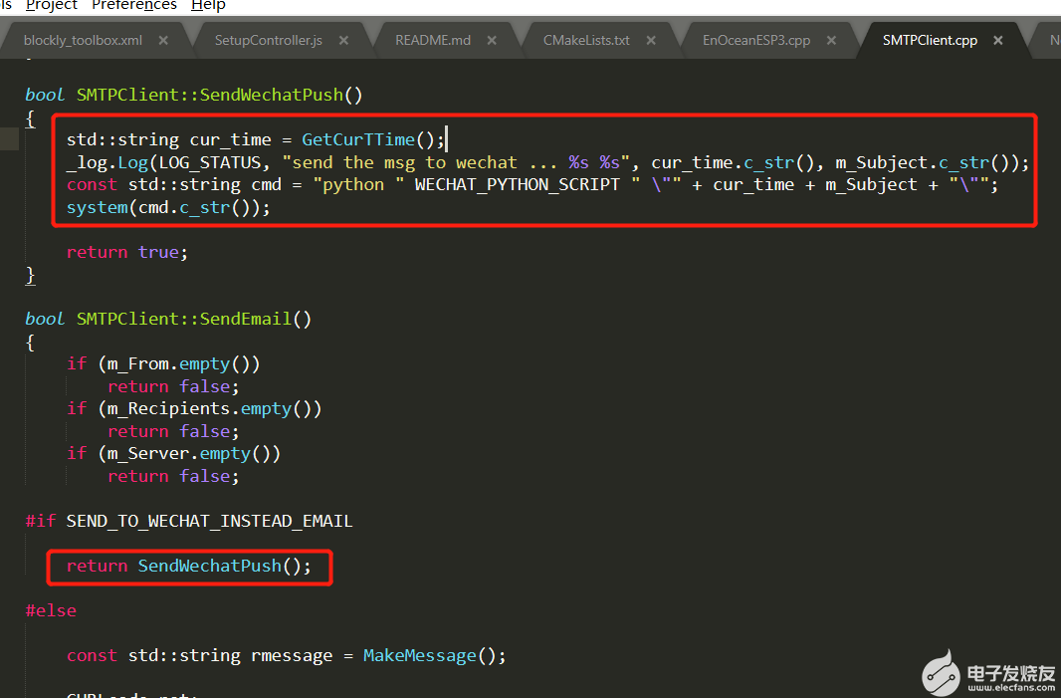This screenshot has height=698, width=1061.
Task: Switch to README.md tab
Action: pos(432,41)
